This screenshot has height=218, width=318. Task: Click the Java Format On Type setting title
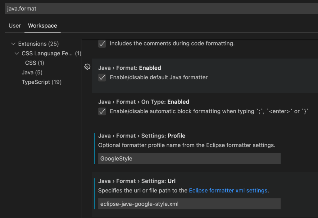[x=143, y=101]
